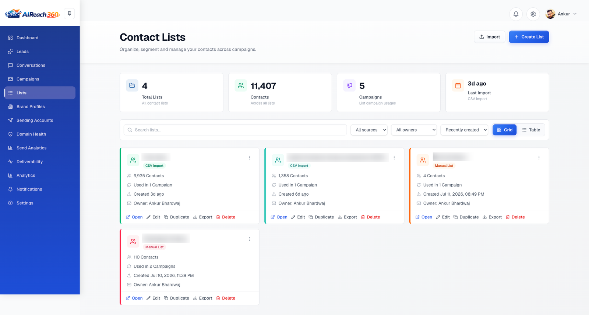Image resolution: width=589 pixels, height=315 pixels.
Task: Open the settings gear in the header
Action: click(x=533, y=14)
